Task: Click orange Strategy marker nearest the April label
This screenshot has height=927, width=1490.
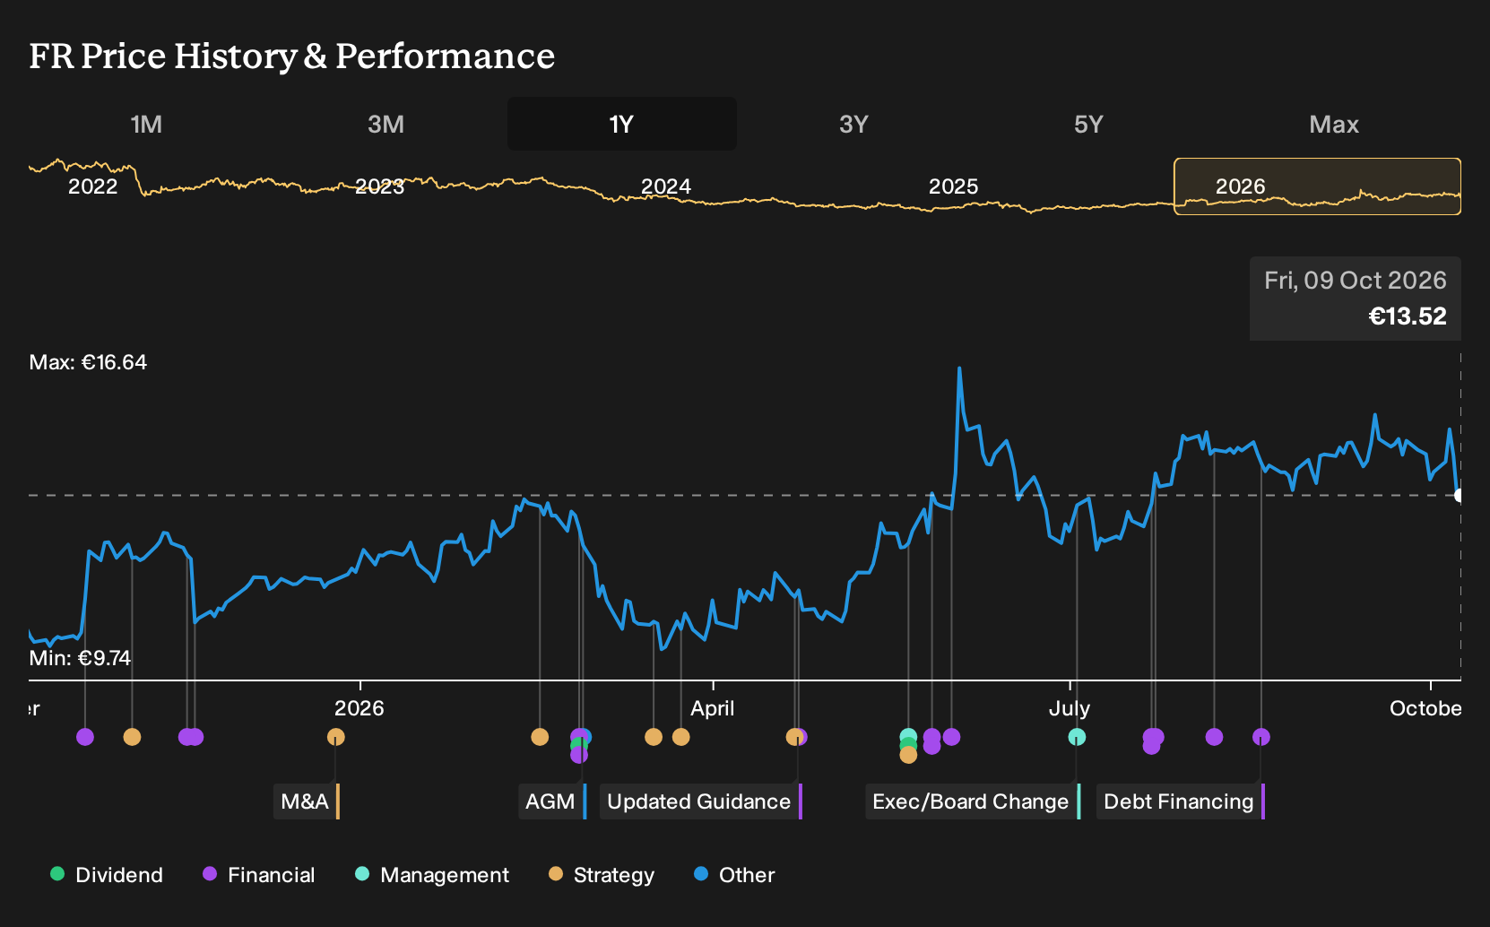Action: [x=680, y=737]
